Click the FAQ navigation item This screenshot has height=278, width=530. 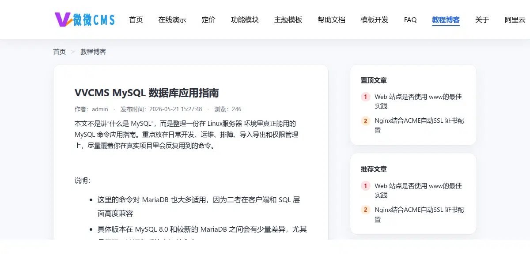point(410,20)
